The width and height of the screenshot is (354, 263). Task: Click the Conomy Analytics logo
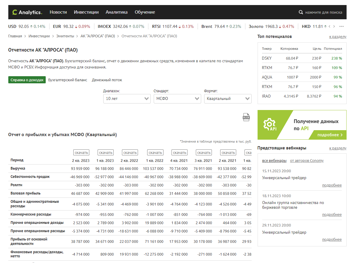point(27,12)
